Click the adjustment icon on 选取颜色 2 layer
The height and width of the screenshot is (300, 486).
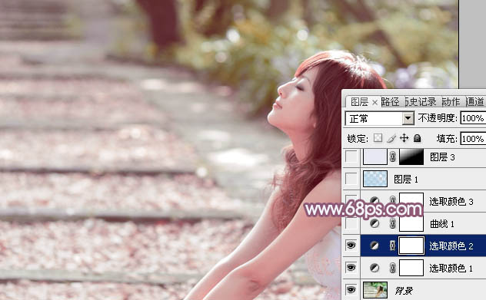(374, 246)
